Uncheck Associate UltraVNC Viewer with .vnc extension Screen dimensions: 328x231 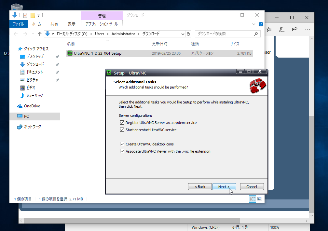122,151
